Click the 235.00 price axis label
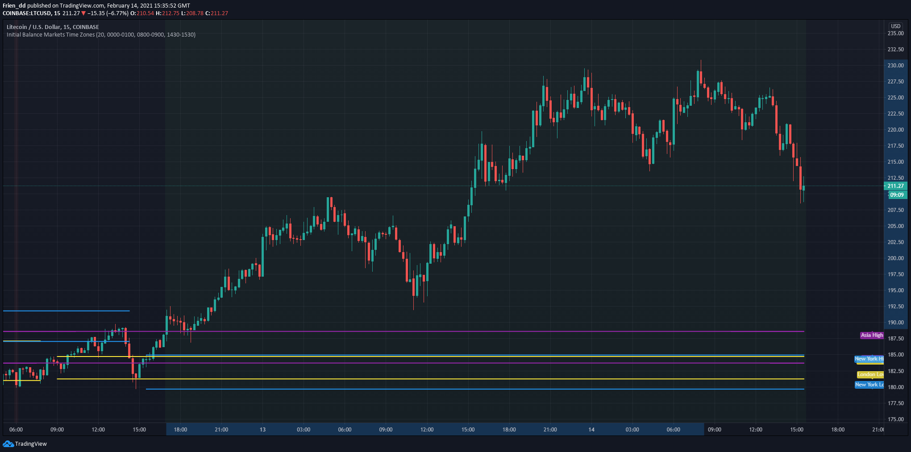 896,33
